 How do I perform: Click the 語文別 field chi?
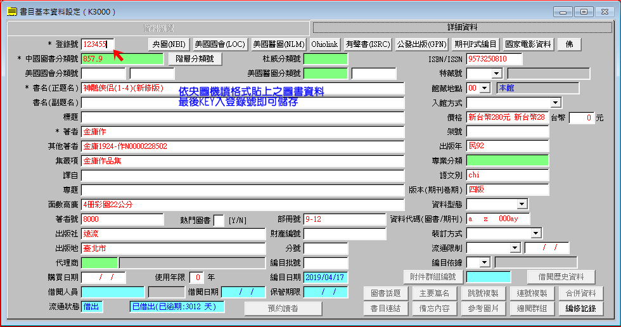pos(508,175)
